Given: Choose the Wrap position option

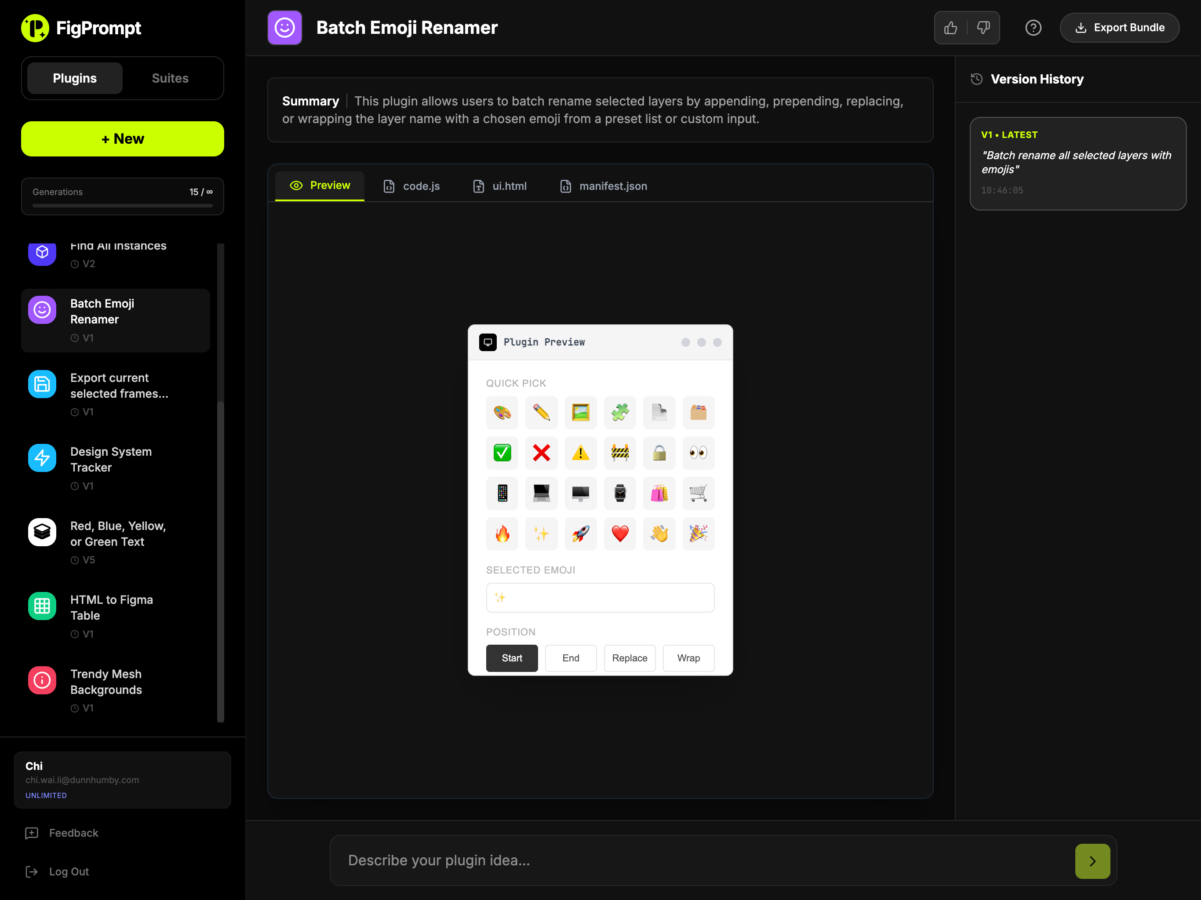Looking at the screenshot, I should click(688, 658).
